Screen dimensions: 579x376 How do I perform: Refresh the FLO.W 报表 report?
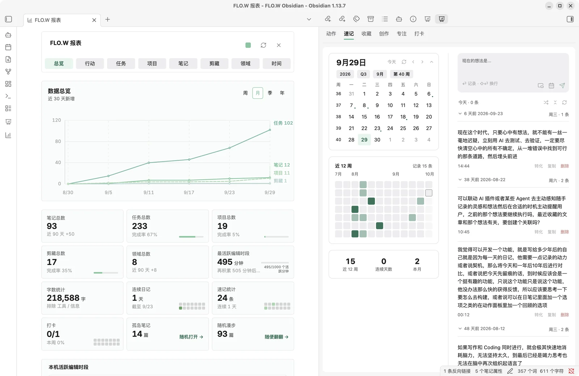coord(263,45)
